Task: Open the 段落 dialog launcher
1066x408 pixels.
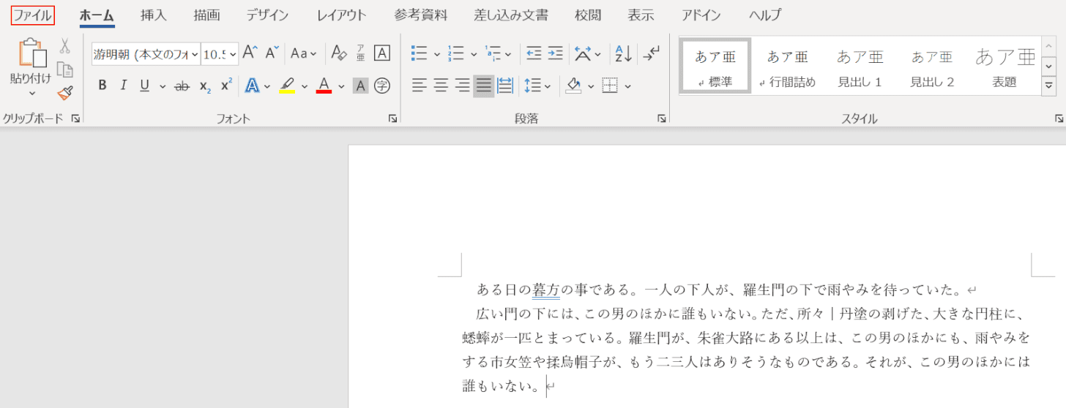Action: 662,118
